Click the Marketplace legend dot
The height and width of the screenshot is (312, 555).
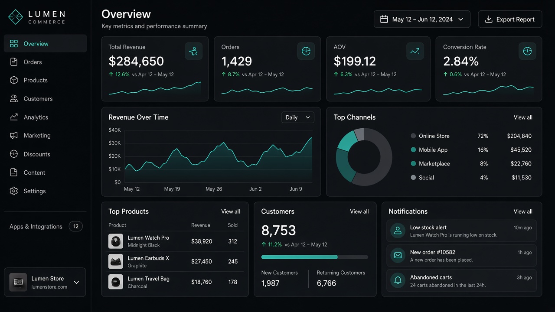coord(413,164)
